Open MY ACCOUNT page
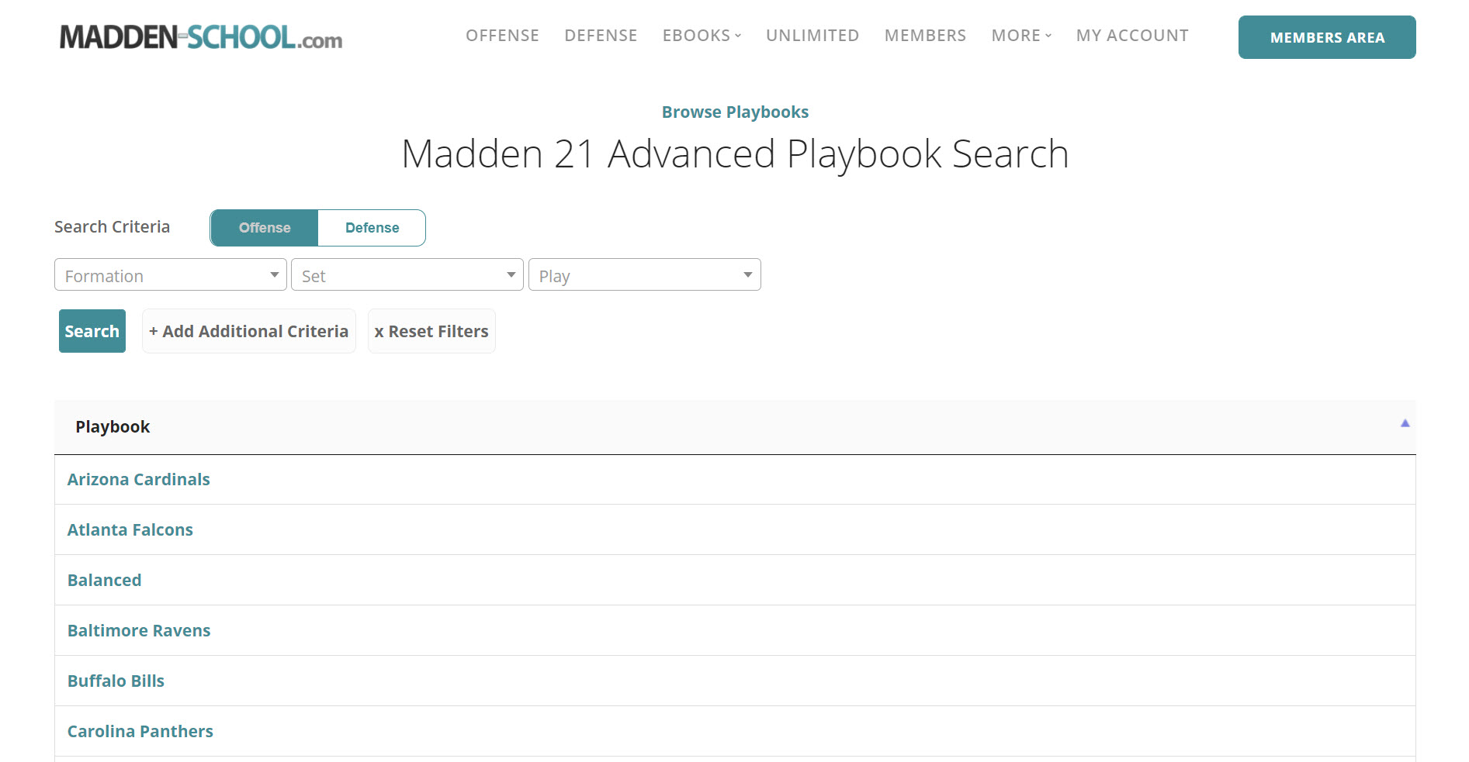 1132,36
